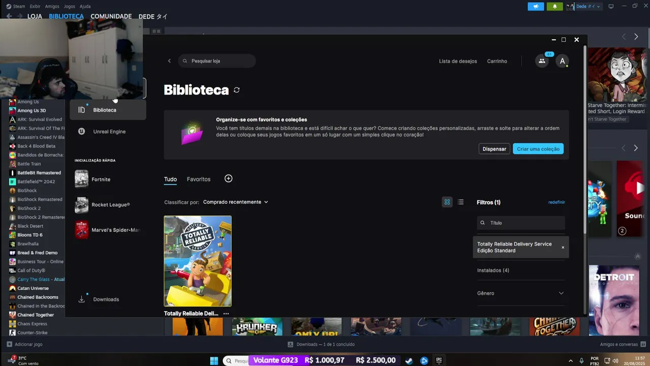Image resolution: width=650 pixels, height=366 pixels.
Task: Open the Classificar por sort dropdown
Action: point(236,202)
